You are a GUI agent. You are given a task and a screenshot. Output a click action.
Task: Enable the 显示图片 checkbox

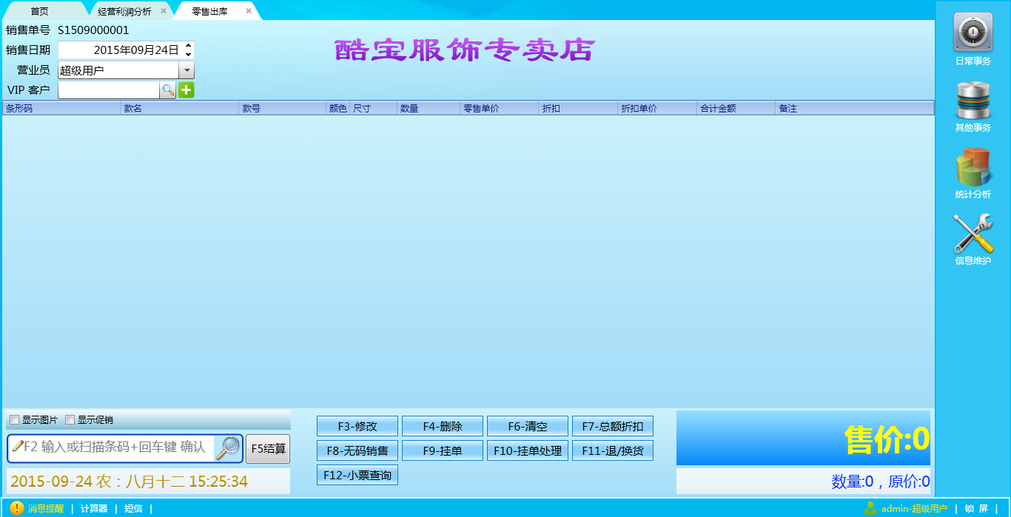click(x=14, y=420)
